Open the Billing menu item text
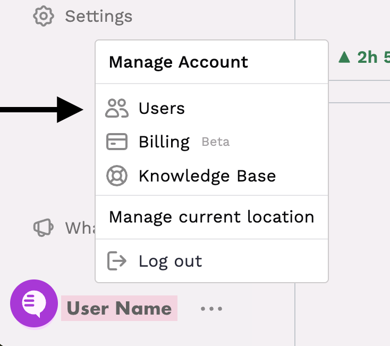This screenshot has height=346, width=390. pyautogui.click(x=164, y=142)
